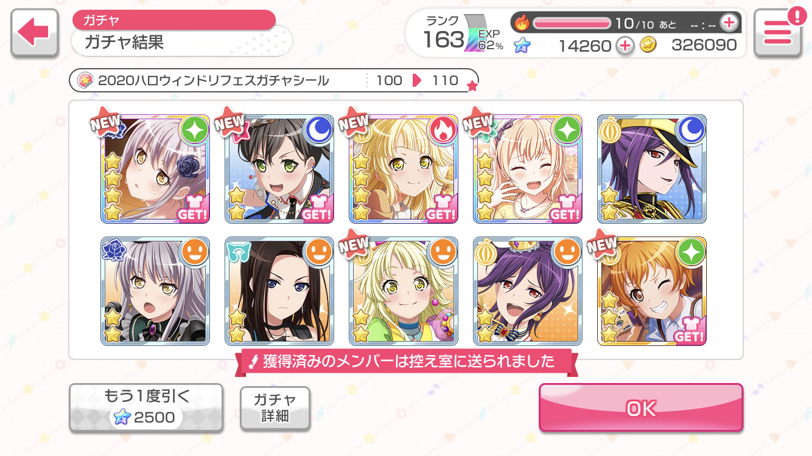Screen dimensions: 812x456
Task: Tap the Halloween gacha seal sticker icon
Action: point(86,80)
